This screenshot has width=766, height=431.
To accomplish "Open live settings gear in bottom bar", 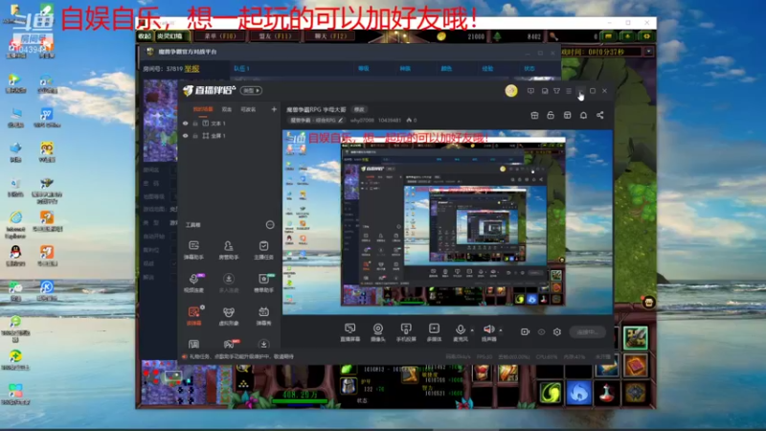I will [x=557, y=331].
